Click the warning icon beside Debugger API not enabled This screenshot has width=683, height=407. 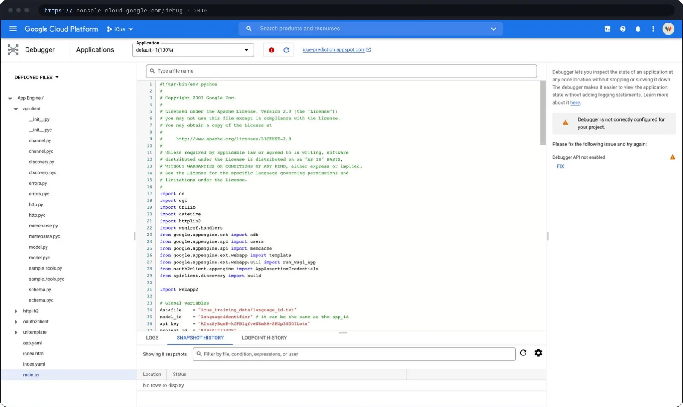click(x=673, y=157)
